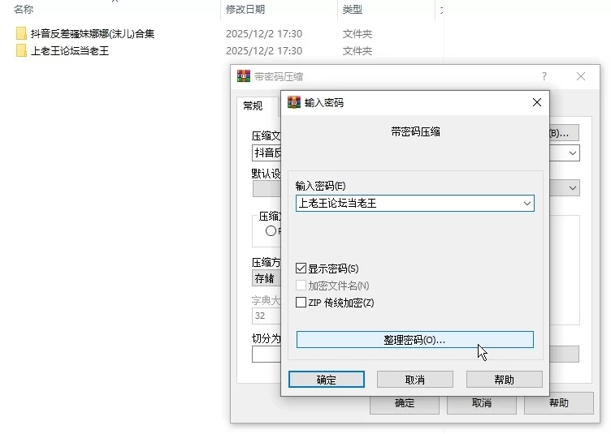
Task: Click into the 输入密码 text field
Action: pyautogui.click(x=406, y=204)
